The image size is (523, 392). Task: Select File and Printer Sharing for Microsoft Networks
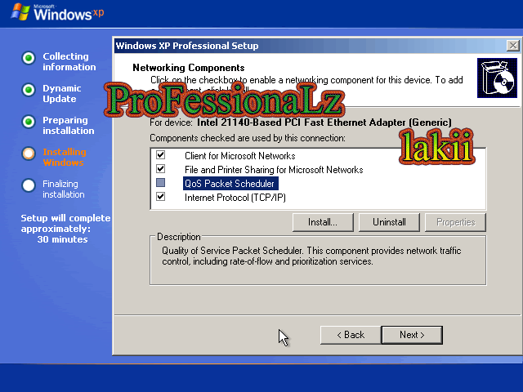274,170
